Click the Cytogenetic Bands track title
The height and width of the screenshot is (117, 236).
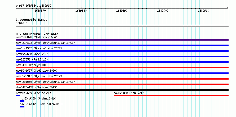pos(32,20)
